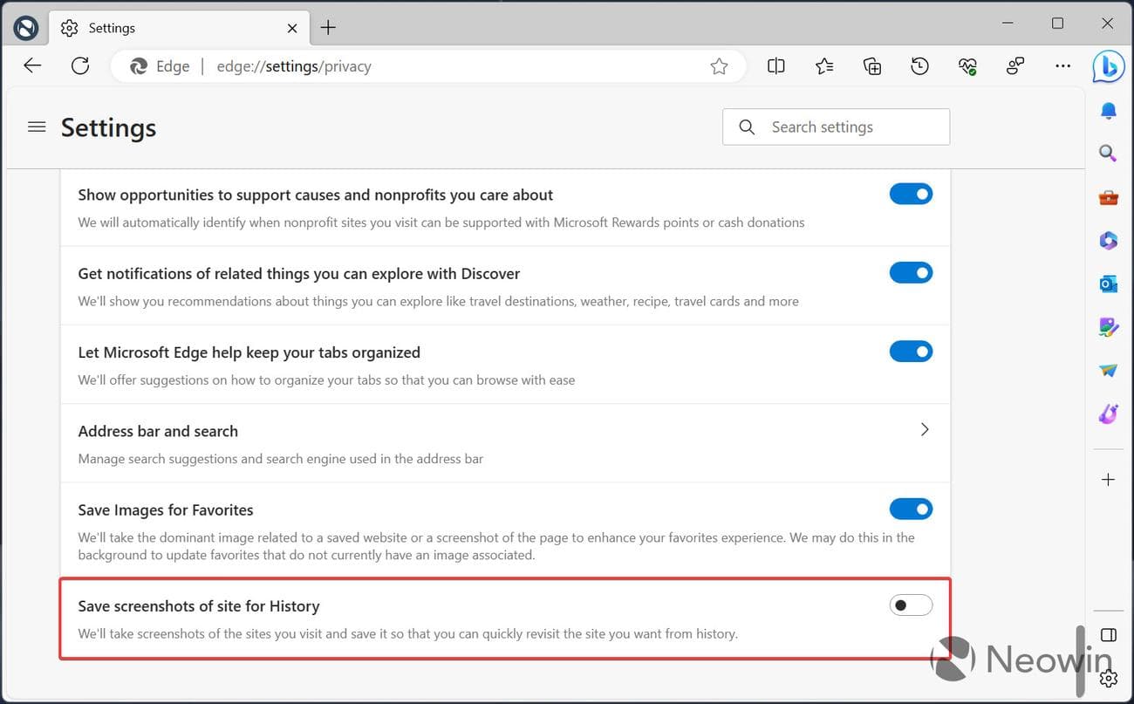Turn off 'Save Images for Favorites'
Screen dimensions: 1134x704
click(x=911, y=509)
